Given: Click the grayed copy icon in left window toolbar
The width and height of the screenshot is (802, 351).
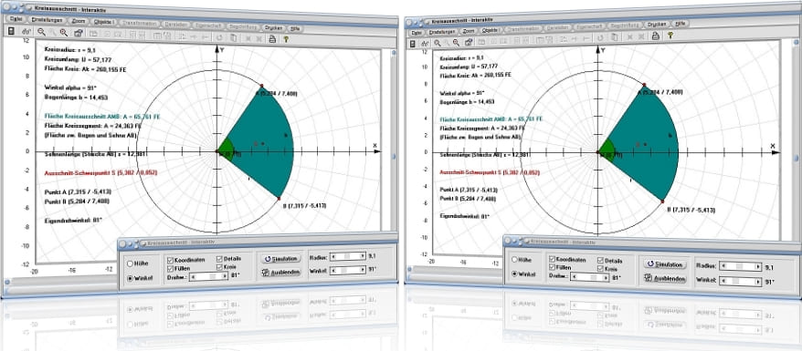Looking at the screenshot, I should click(x=233, y=37).
